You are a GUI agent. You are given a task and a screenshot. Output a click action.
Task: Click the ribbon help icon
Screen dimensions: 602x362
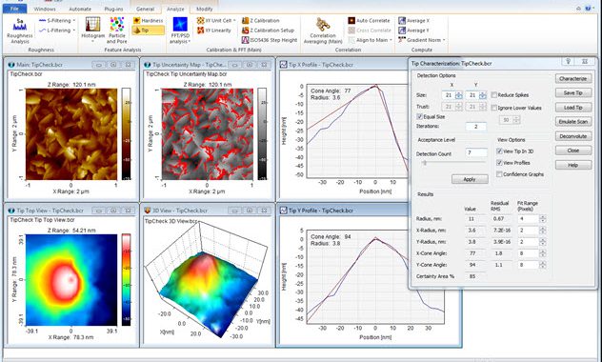tap(588, 8)
